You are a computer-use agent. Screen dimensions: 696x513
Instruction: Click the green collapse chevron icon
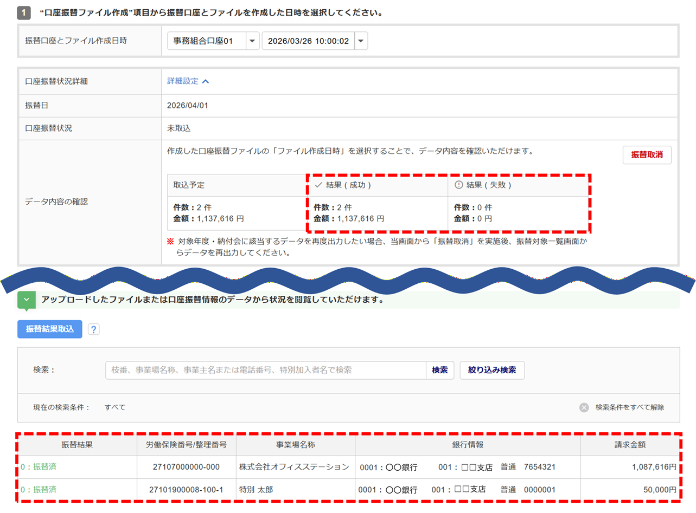pos(26,300)
